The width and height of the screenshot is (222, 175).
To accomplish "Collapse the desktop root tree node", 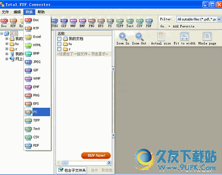I will coord(2,34).
